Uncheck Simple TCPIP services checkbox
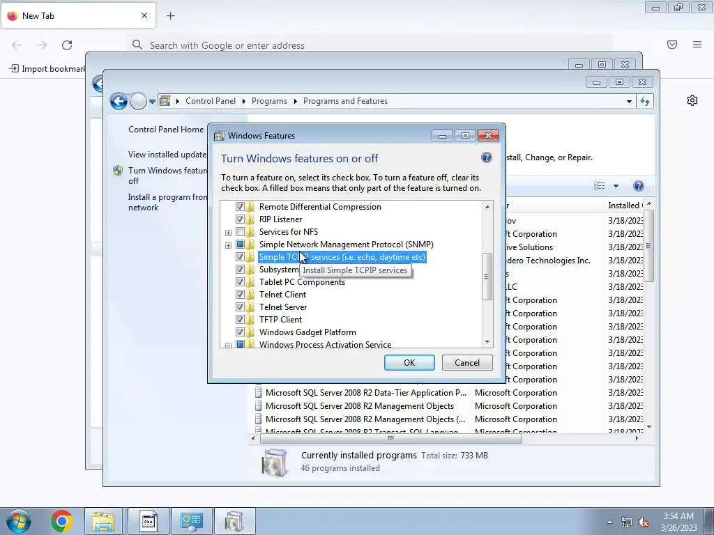714x535 pixels. pos(240,257)
